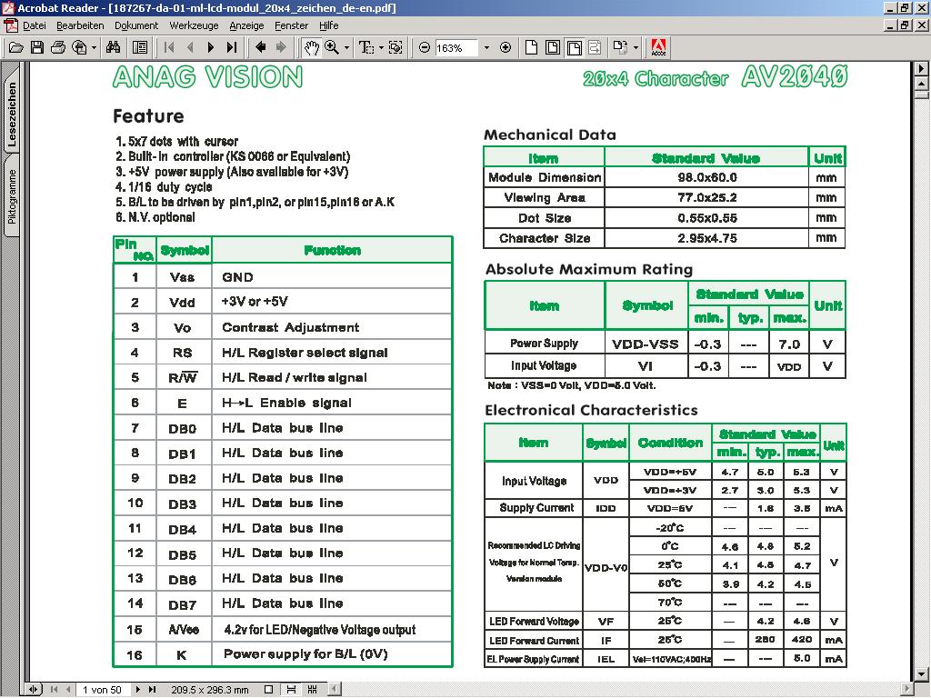Click the Open file folder icon
The height and width of the screenshot is (698, 931).
16,47
